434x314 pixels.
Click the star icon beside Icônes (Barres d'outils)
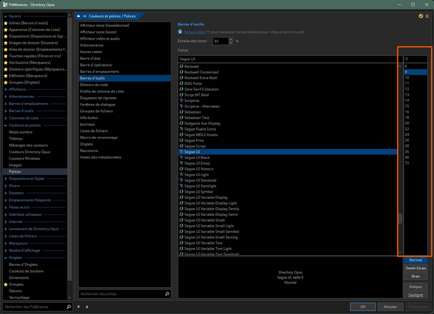pos(6,23)
